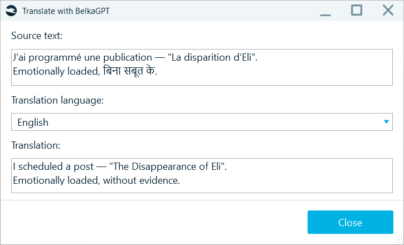
Task: Click the "Translation language:" label
Action: click(57, 100)
